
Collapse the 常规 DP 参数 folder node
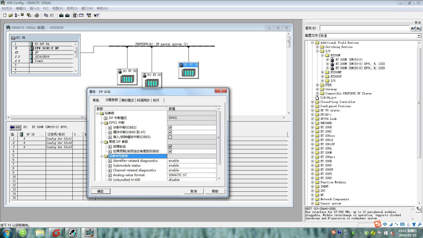(102, 142)
